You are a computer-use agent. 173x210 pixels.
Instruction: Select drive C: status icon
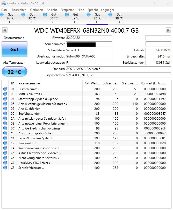click(2, 15)
